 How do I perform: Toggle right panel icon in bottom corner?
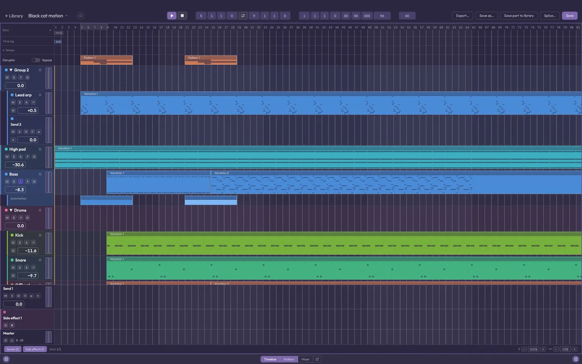pyautogui.click(x=576, y=359)
